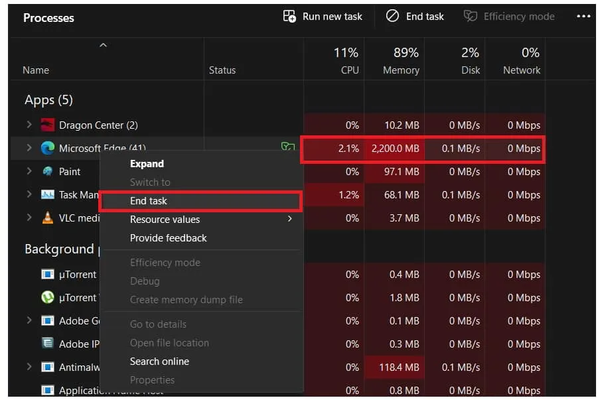Image resolution: width=604 pixels, height=400 pixels.
Task: Expand the Antimalware process group
Action: point(29,366)
